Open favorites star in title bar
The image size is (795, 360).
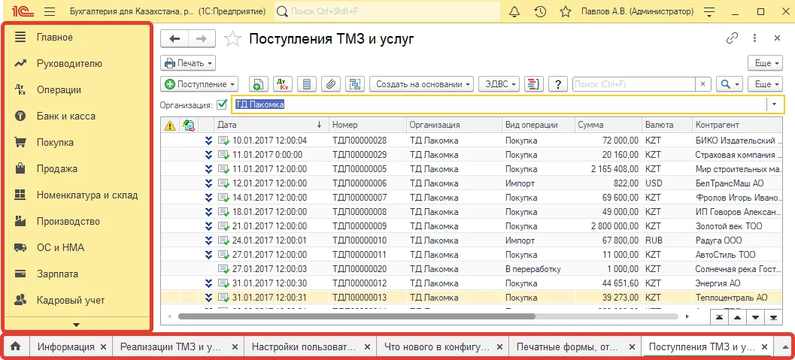coord(566,11)
